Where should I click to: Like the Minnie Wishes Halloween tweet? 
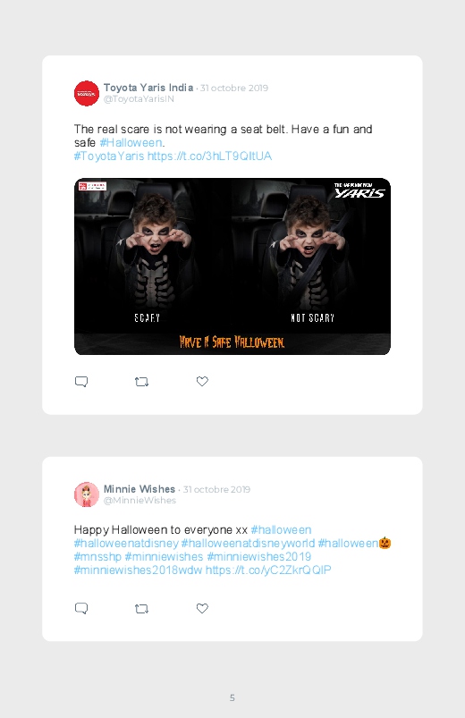coord(202,608)
